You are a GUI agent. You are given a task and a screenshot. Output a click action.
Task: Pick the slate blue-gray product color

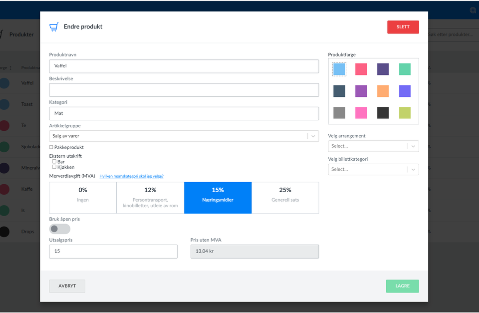[x=339, y=91]
